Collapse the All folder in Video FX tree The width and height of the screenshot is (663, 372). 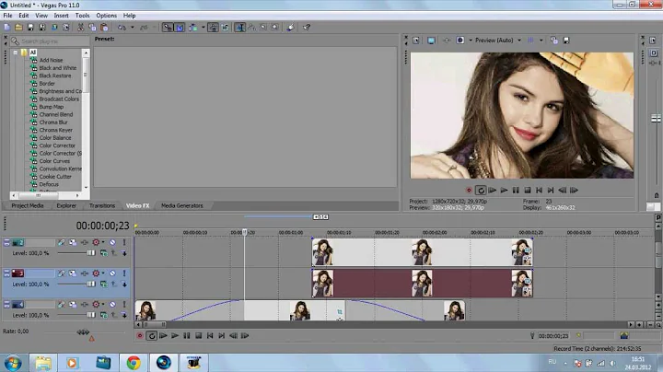pyautogui.click(x=16, y=52)
